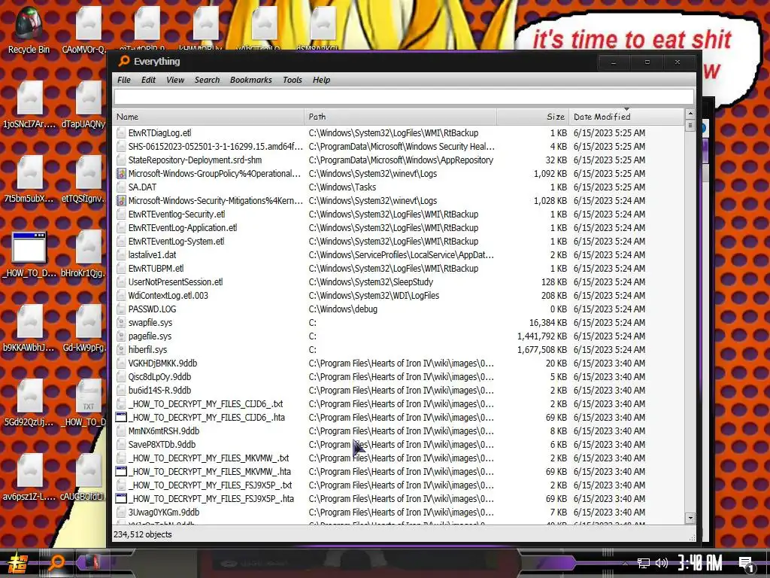This screenshot has width=770, height=578.
Task: Click the Everything magnifier taskbar icon
Action: (56, 563)
